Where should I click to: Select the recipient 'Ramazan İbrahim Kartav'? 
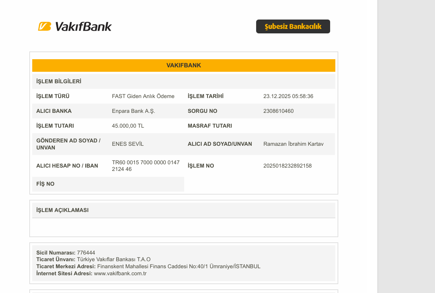pyautogui.click(x=293, y=144)
